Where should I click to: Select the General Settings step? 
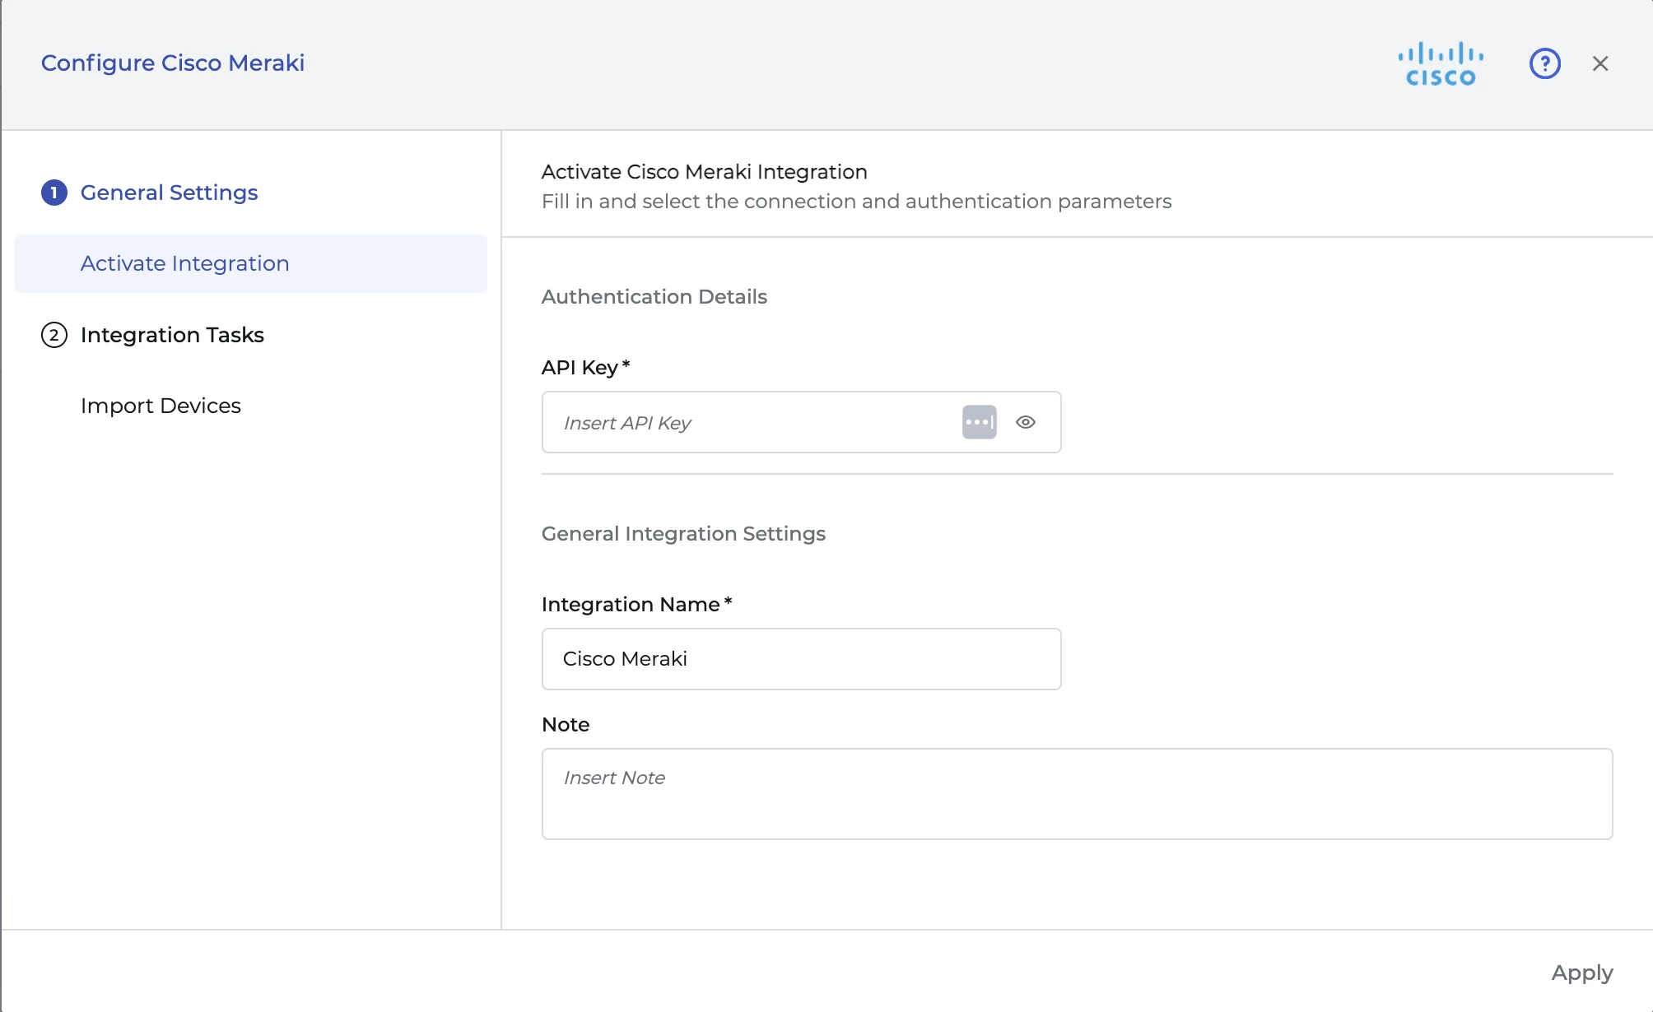tap(169, 193)
